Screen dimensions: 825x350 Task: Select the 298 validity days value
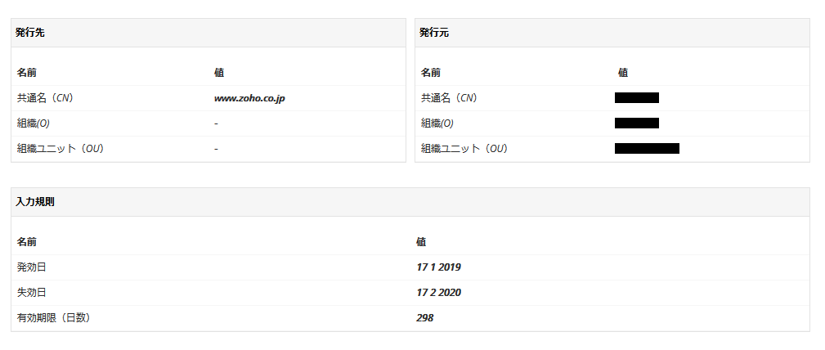(x=425, y=318)
